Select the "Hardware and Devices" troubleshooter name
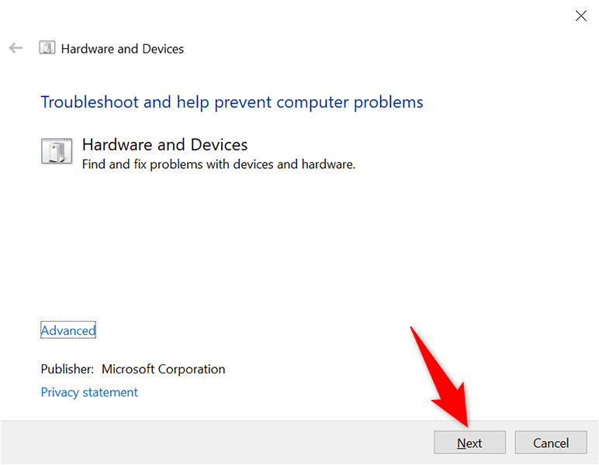599x465 pixels. click(164, 144)
